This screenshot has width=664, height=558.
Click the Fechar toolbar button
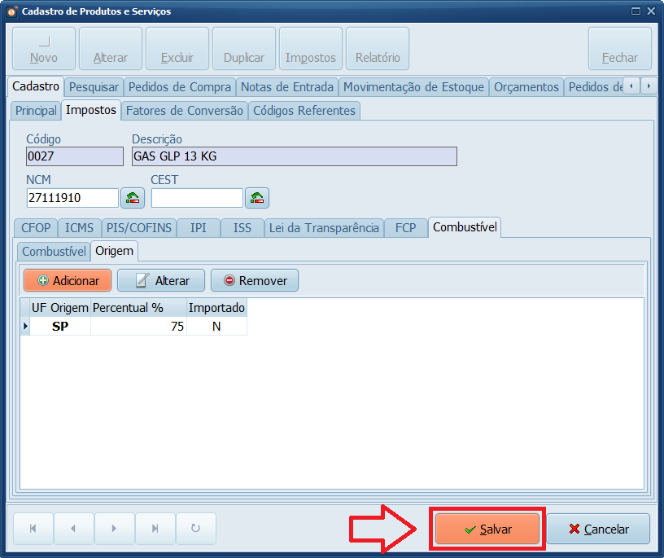(x=620, y=49)
